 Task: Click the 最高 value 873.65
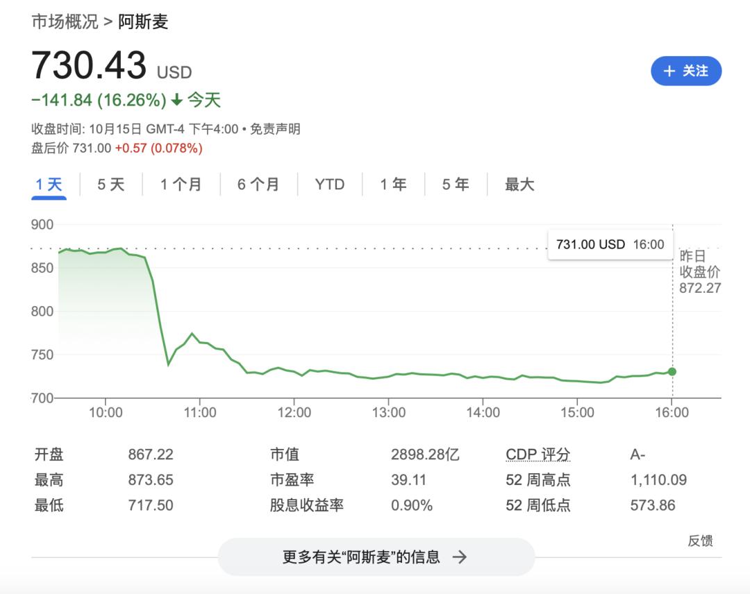151,480
